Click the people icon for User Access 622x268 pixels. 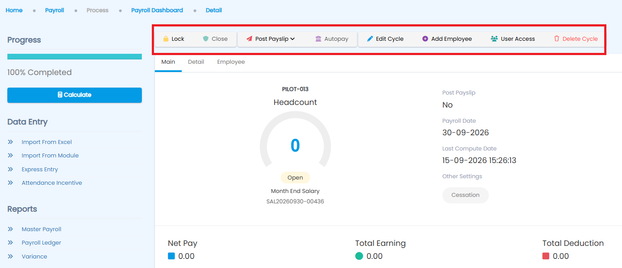tap(494, 39)
